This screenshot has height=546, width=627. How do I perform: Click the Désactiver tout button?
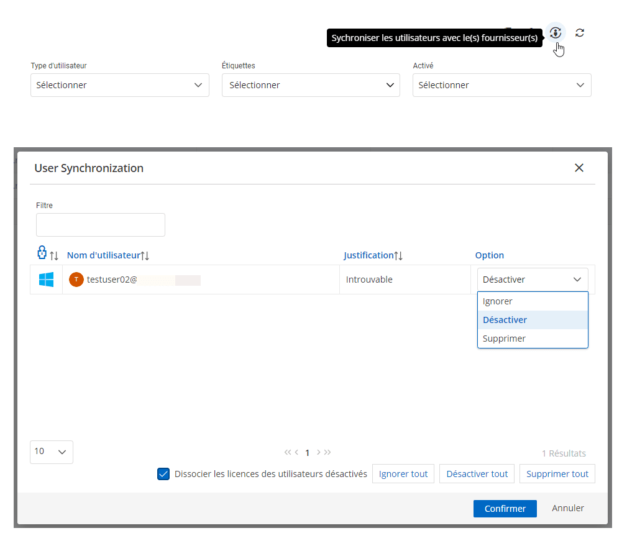point(477,474)
